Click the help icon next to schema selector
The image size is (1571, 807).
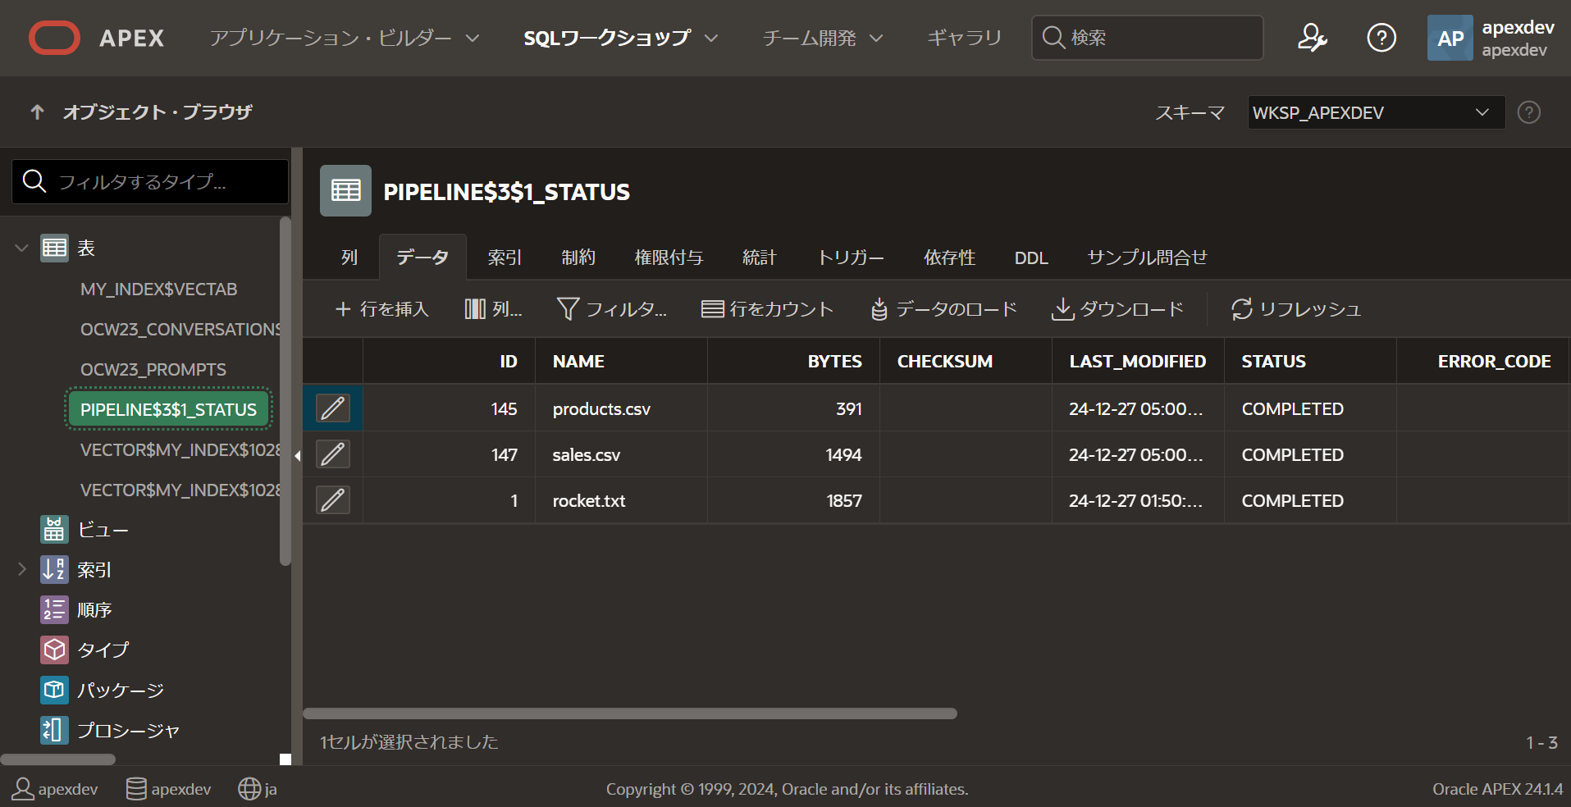pos(1528,112)
